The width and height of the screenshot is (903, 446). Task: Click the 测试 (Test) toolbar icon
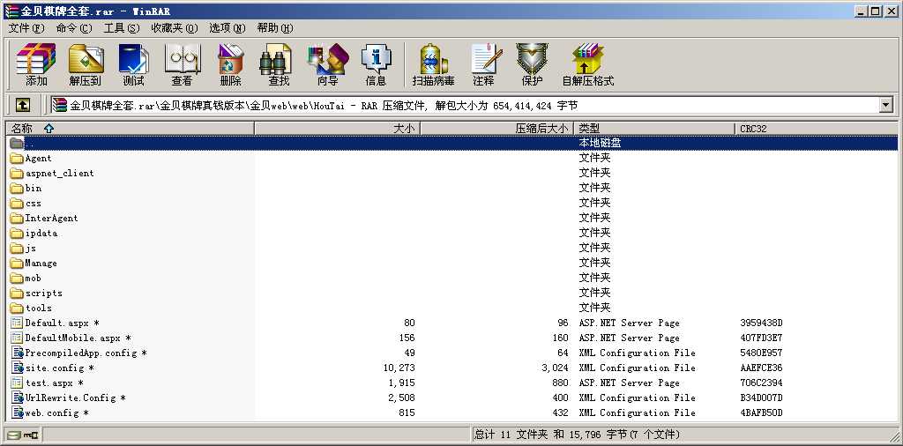134,64
